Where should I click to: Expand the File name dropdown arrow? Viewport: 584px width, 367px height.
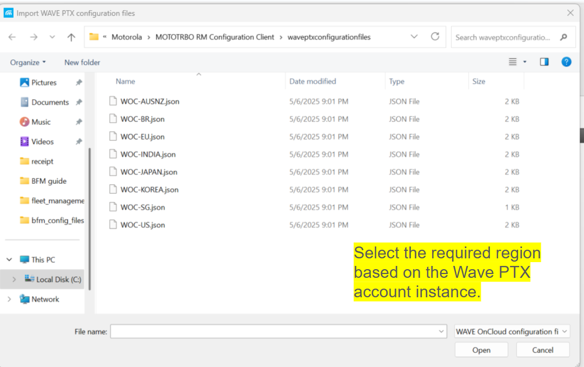[x=441, y=331]
